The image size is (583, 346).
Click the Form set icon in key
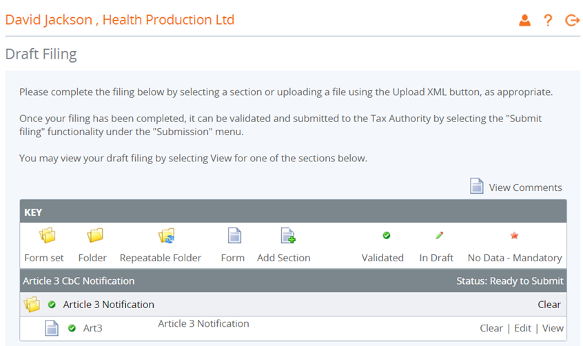47,236
